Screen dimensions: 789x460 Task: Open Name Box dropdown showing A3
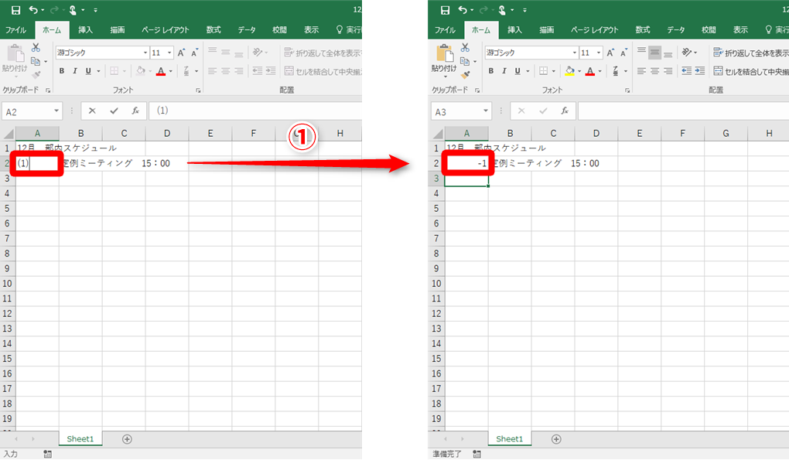point(486,111)
